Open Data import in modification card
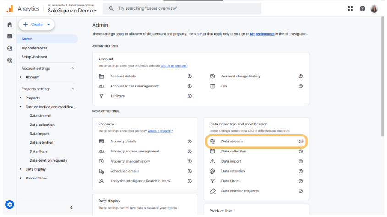 231,161
